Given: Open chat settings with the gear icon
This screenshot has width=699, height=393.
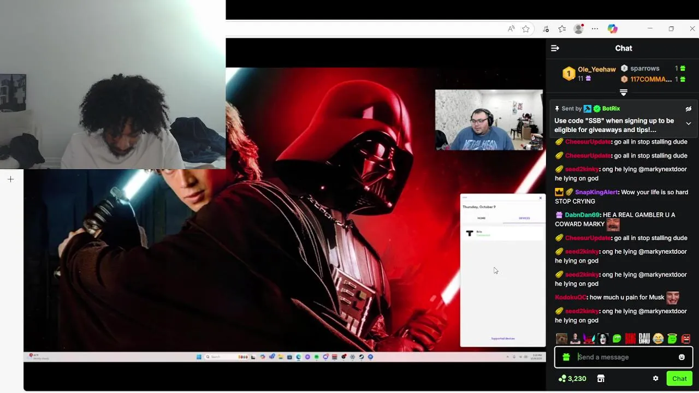Looking at the screenshot, I should (655, 378).
